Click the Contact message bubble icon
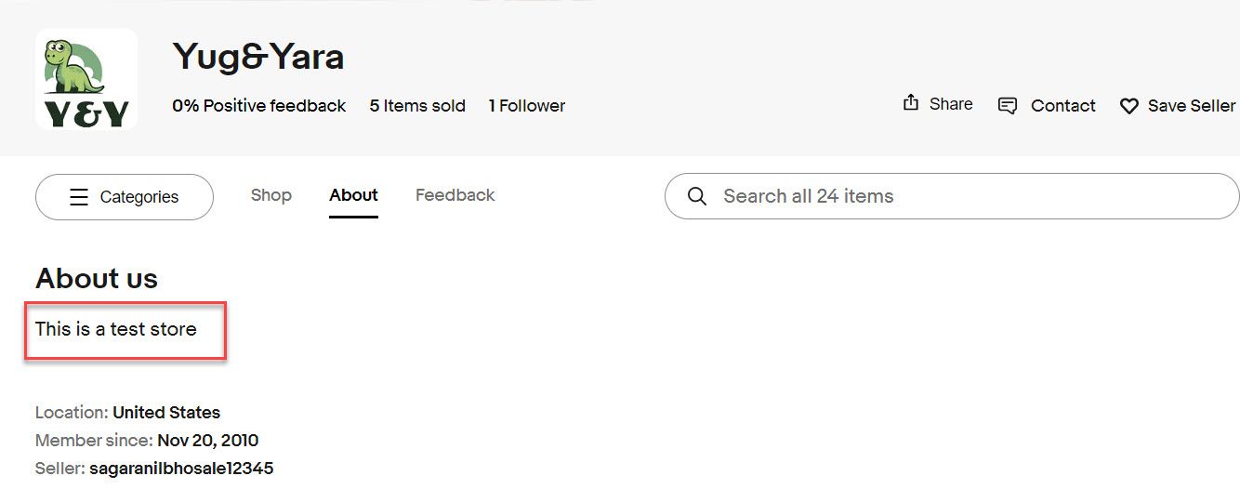This screenshot has height=489, width=1240. [1007, 106]
